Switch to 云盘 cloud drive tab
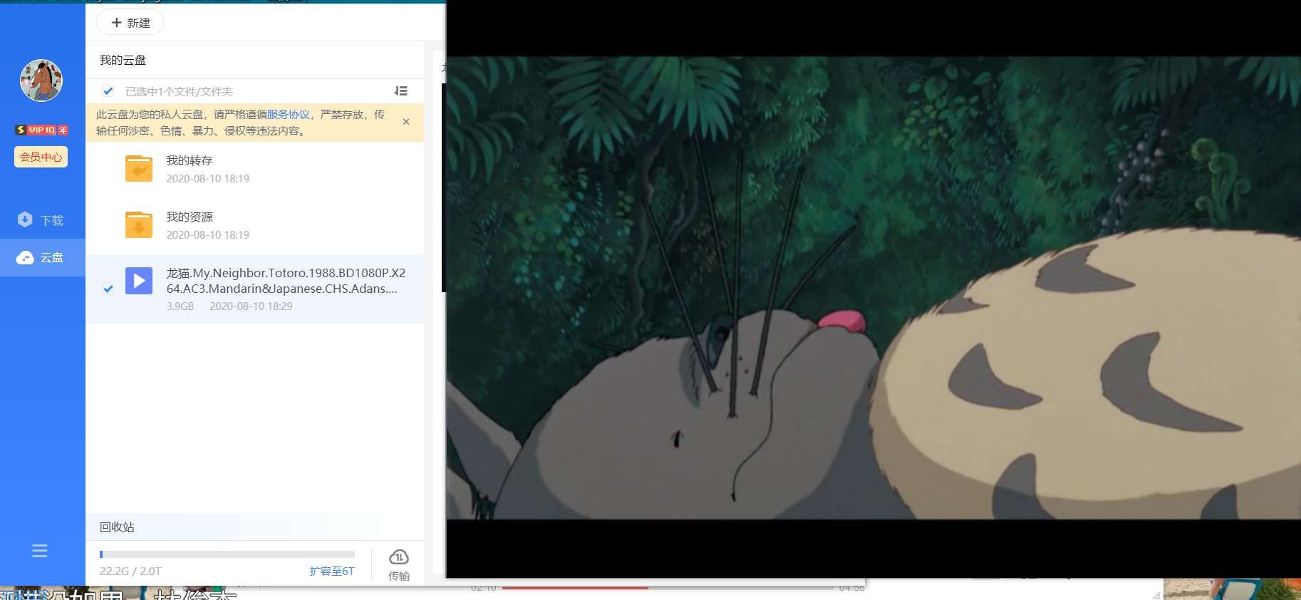 41,257
